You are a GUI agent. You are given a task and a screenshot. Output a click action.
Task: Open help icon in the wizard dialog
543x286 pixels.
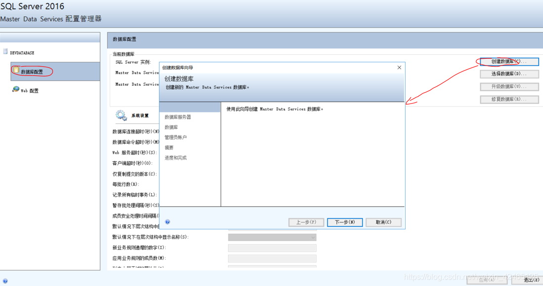pyautogui.click(x=168, y=222)
